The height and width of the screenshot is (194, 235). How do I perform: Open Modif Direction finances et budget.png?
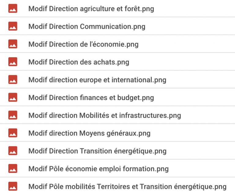[91, 98]
